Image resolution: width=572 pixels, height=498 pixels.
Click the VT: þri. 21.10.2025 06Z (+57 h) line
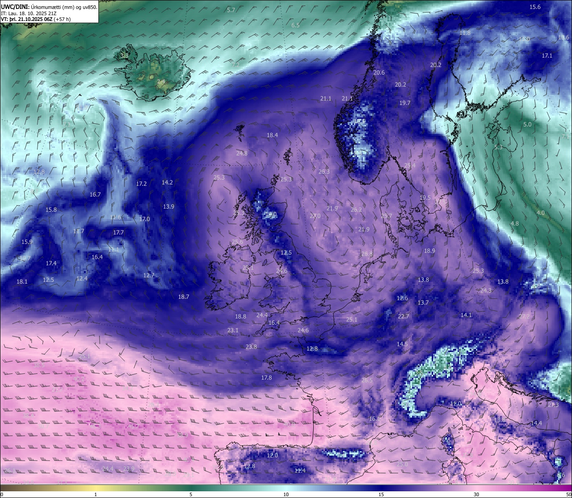[36, 19]
